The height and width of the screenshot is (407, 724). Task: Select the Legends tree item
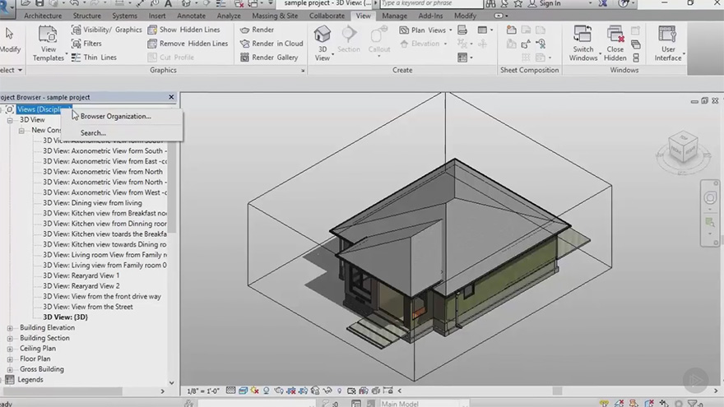point(30,380)
